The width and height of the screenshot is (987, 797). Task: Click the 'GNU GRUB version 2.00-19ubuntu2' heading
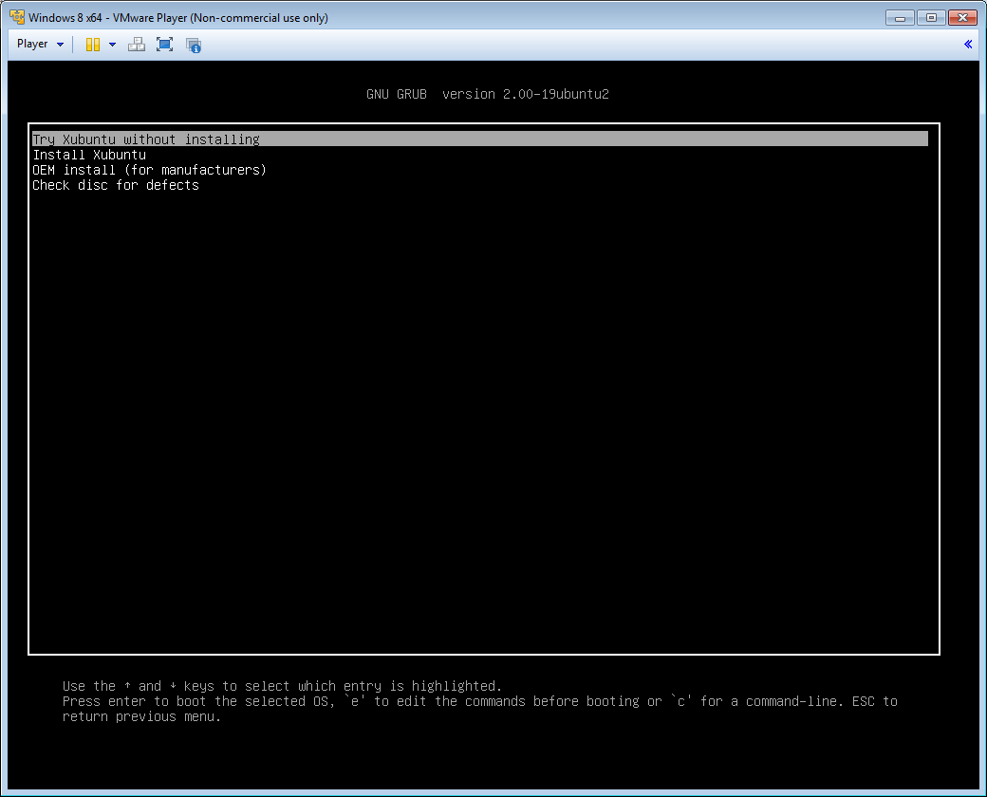pos(487,95)
